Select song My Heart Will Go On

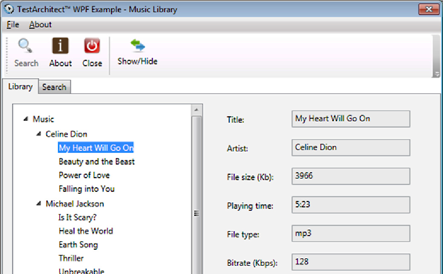(96, 147)
